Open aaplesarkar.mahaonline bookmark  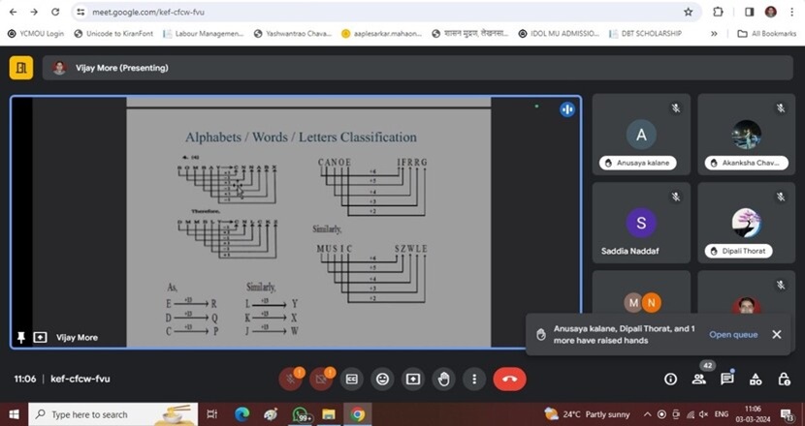[381, 33]
